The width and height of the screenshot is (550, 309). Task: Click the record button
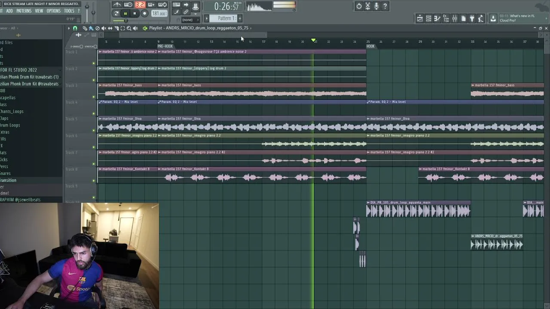pos(144,13)
